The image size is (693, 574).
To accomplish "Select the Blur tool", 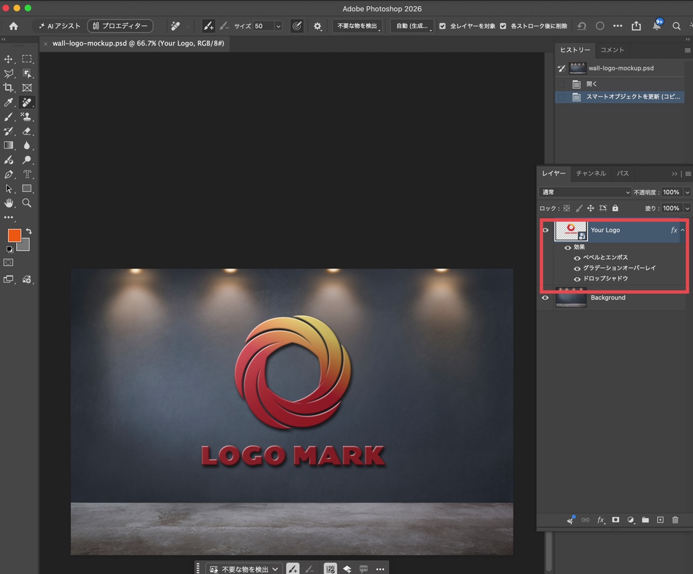I will pyautogui.click(x=27, y=146).
